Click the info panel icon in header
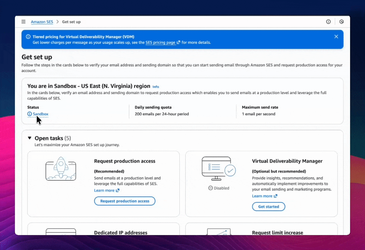Image resolution: width=365 pixels, height=250 pixels. (328, 22)
